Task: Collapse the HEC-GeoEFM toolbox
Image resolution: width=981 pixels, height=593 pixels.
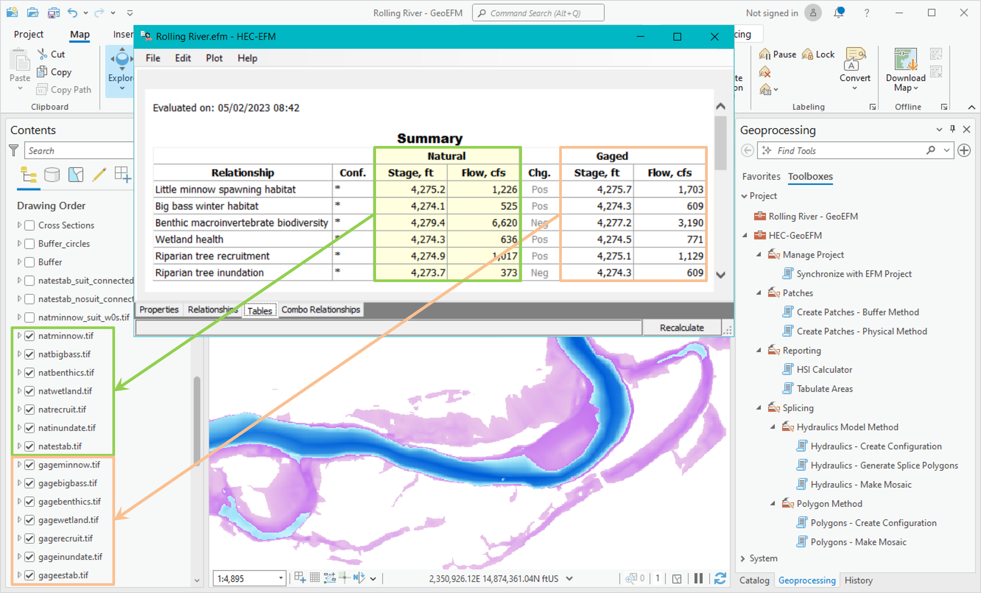Action: point(744,235)
